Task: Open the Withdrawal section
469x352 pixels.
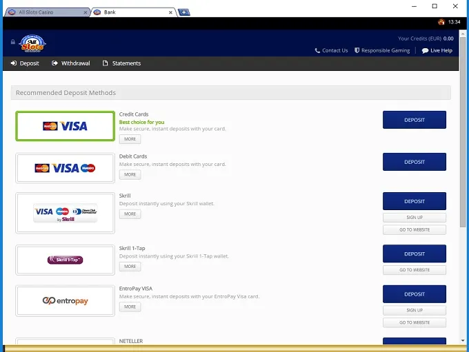Action: tap(70, 63)
